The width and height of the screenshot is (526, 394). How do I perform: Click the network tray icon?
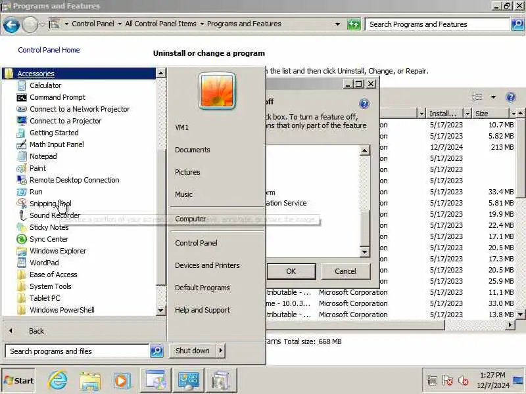click(x=432, y=381)
